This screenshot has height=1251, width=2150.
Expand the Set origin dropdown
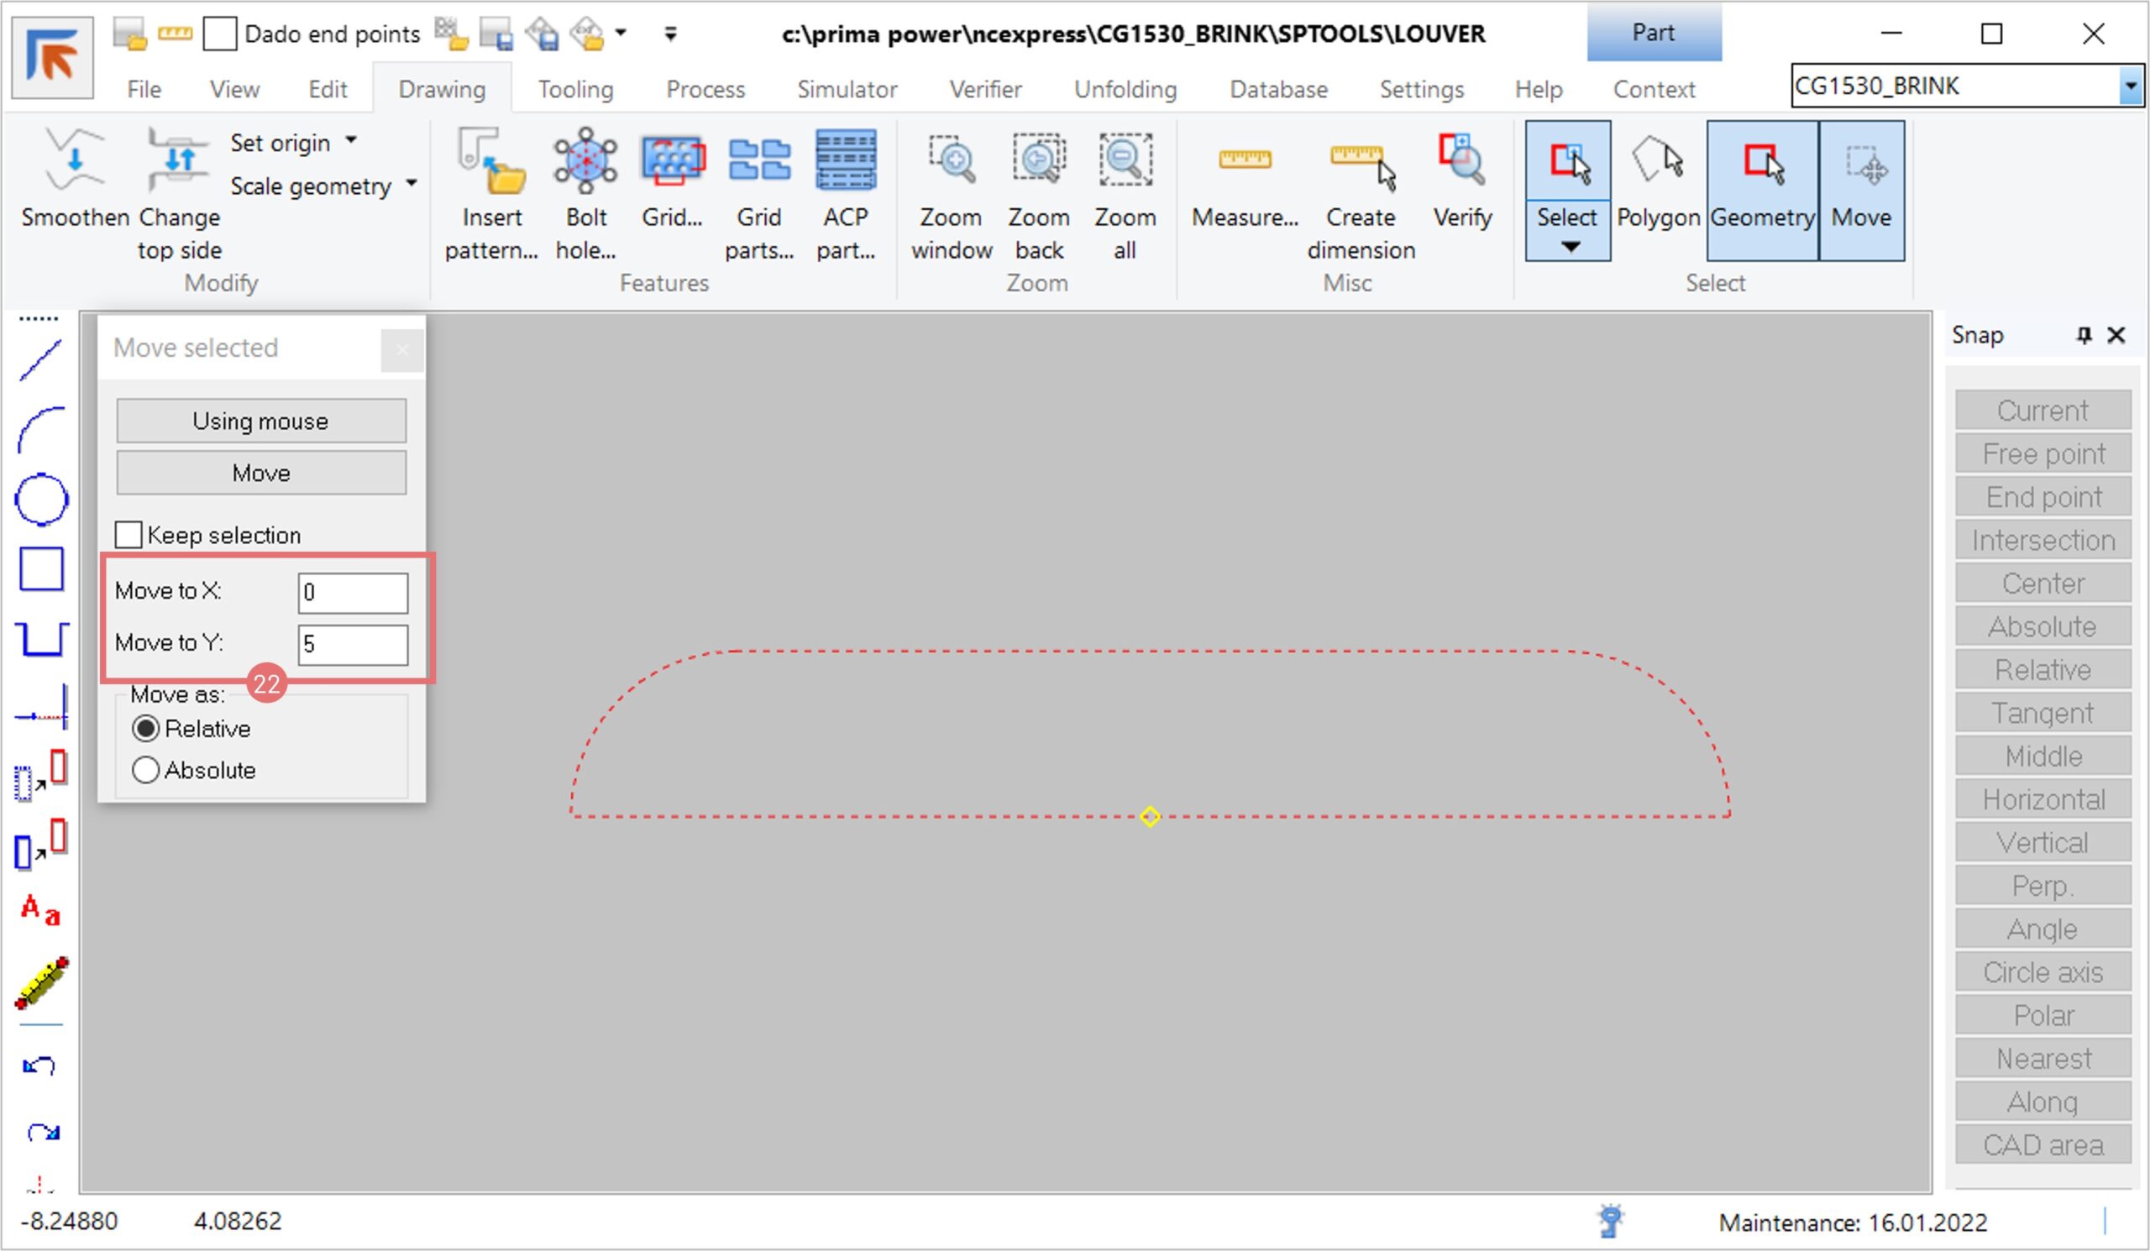pos(352,141)
